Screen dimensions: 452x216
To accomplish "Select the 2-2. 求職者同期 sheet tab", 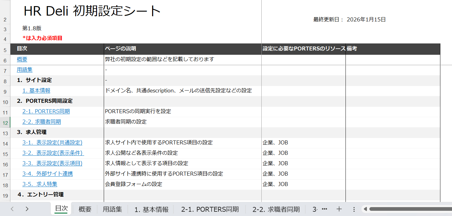I will [x=276, y=209].
